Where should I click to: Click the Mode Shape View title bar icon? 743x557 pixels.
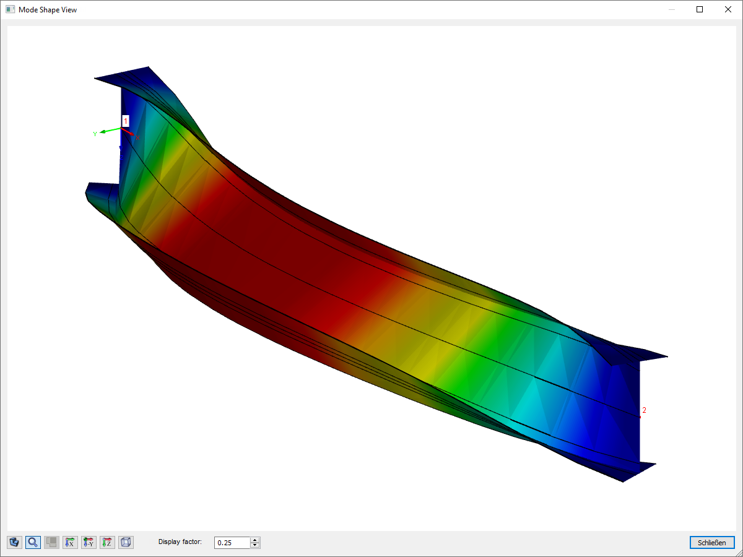coord(9,9)
